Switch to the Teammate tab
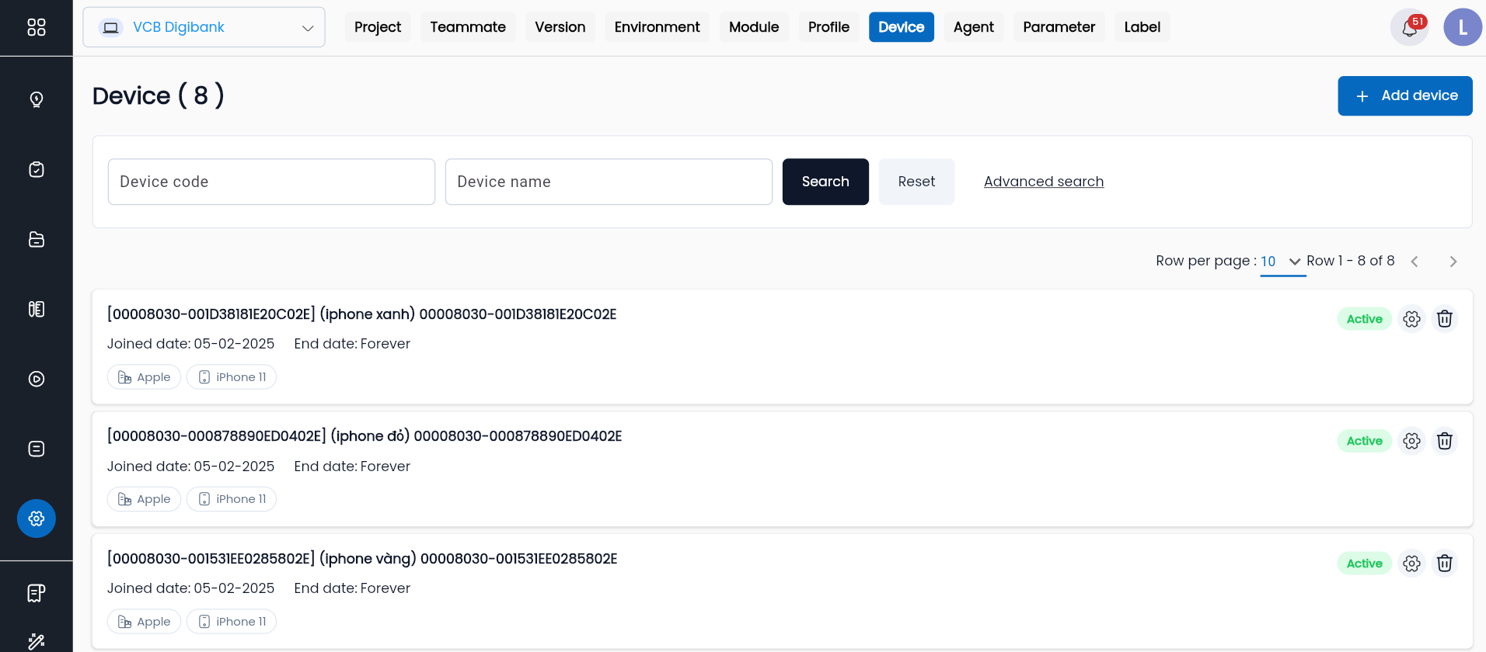 [x=468, y=27]
